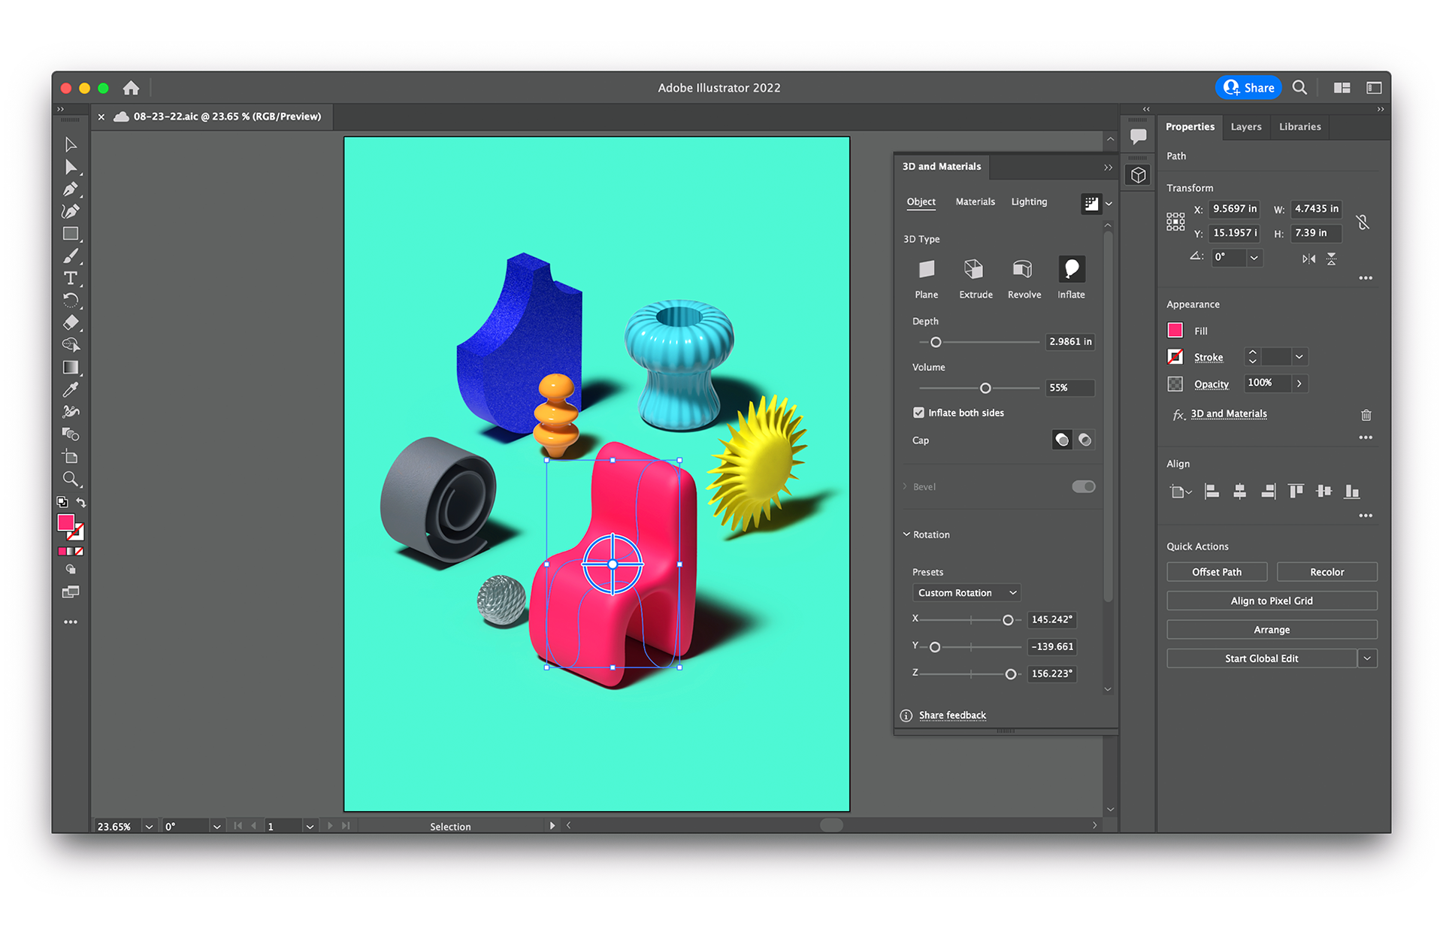Open the Custom Rotation presets dropdown
This screenshot has height=938, width=1443.
pyautogui.click(x=966, y=593)
